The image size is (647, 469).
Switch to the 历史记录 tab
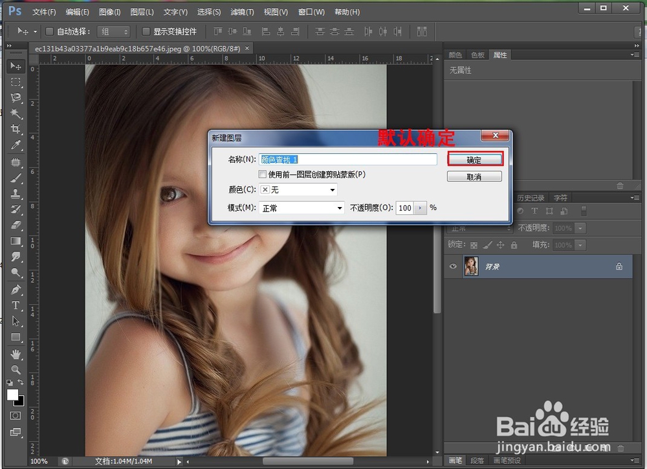point(531,198)
